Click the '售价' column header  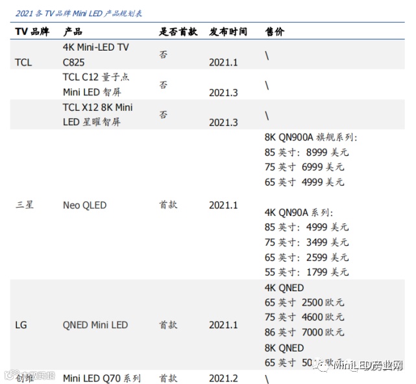coord(275,32)
